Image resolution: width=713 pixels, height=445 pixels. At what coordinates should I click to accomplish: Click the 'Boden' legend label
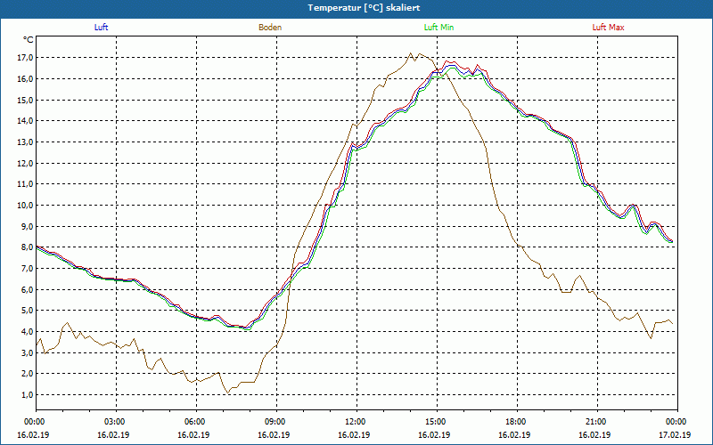(270, 28)
